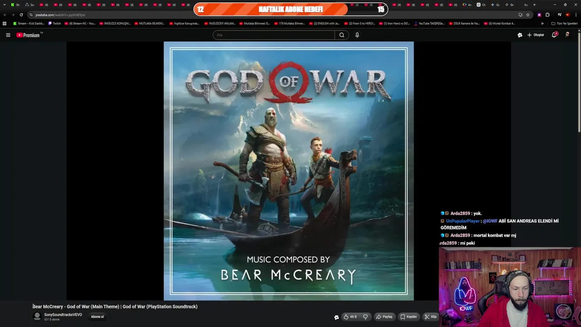Click the sparkle icon beside like button
This screenshot has width=581, height=327.
point(336,317)
